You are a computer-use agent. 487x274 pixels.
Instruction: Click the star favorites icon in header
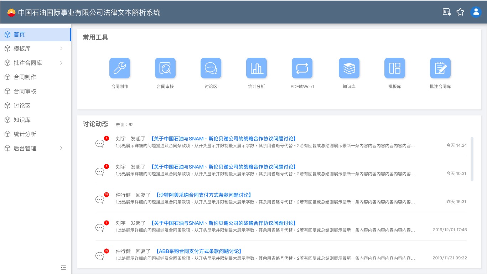pyautogui.click(x=460, y=12)
